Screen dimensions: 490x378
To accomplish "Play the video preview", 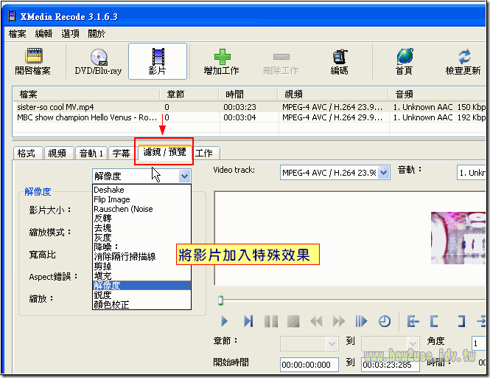I will [x=225, y=321].
